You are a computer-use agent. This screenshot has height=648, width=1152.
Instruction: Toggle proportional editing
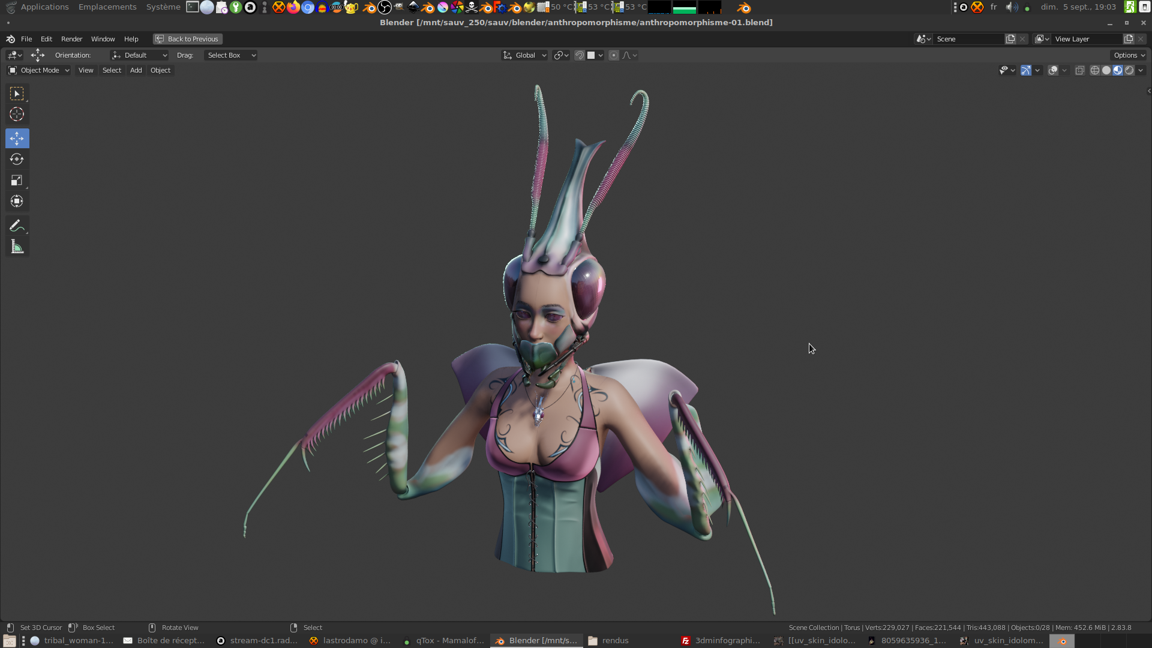click(614, 55)
